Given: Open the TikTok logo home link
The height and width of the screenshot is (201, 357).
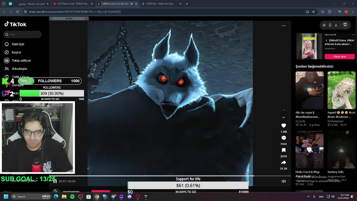Looking at the screenshot, I should [15, 24].
